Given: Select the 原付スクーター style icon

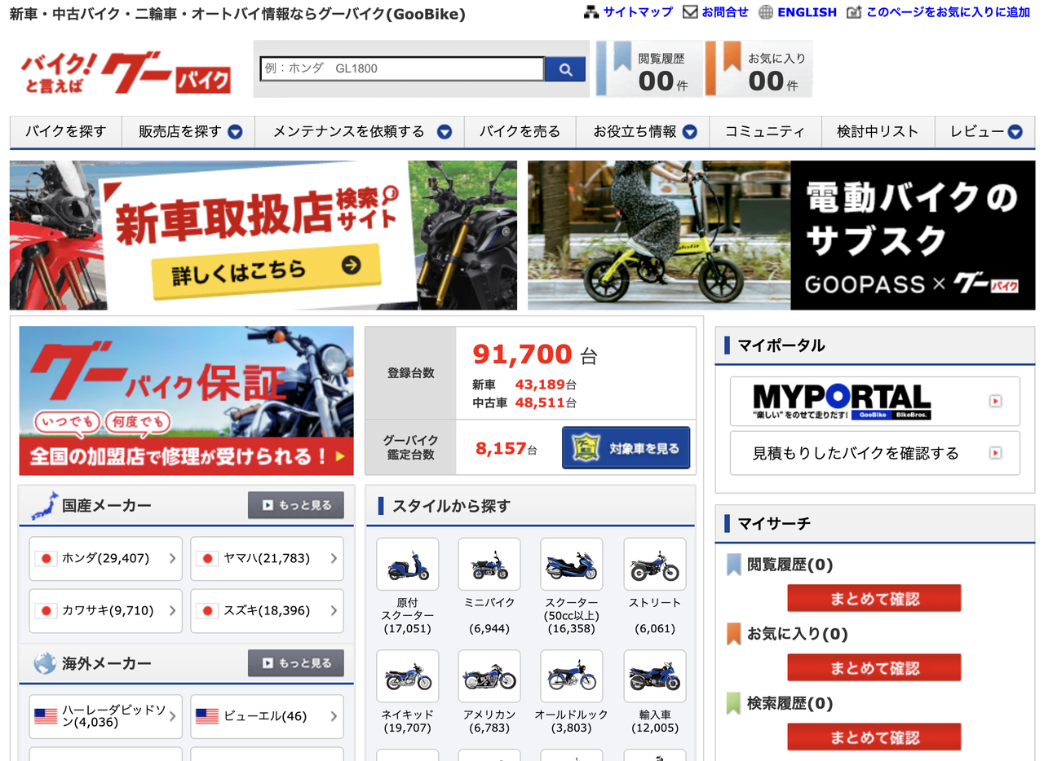Looking at the screenshot, I should (407, 564).
